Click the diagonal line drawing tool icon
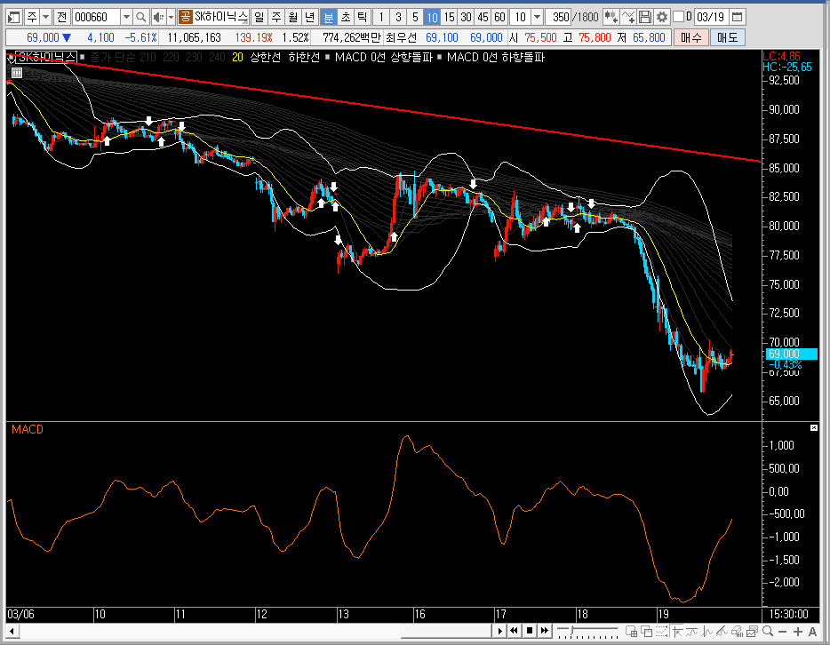830x645 pixels. [722, 631]
